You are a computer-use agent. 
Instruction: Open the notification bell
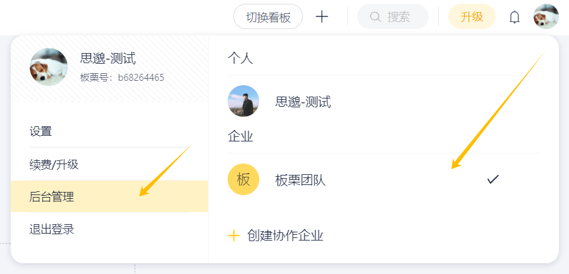[515, 17]
